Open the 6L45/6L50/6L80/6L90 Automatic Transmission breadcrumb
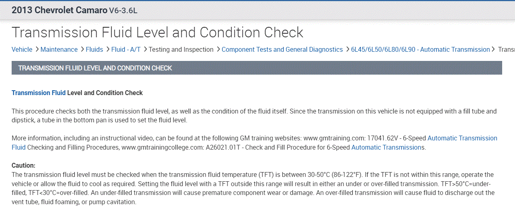The image size is (515, 213). click(x=420, y=50)
